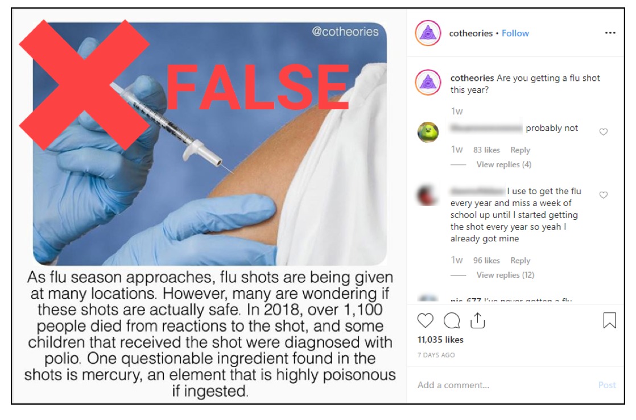Reply to the 'probably not' comment
The width and height of the screenshot is (636, 420).
[x=520, y=150]
